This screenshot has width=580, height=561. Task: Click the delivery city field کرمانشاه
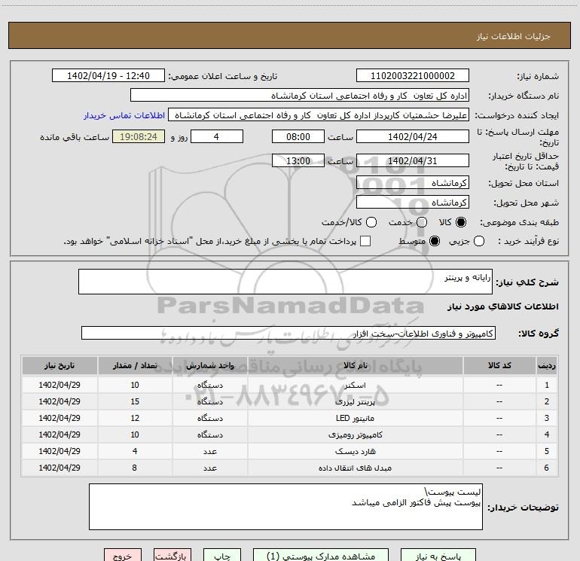[413, 203]
